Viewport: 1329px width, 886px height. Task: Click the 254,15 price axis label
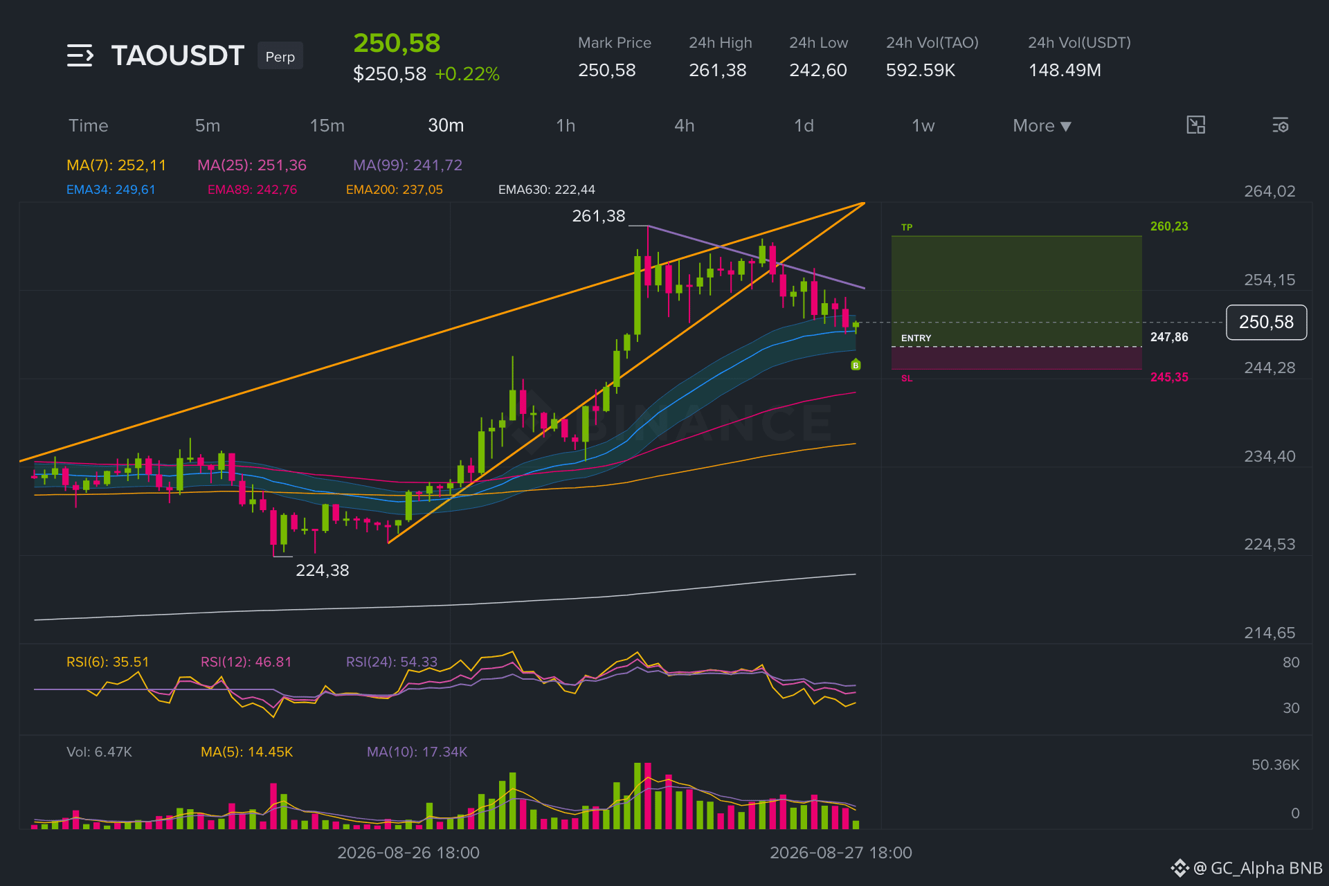click(x=1269, y=280)
